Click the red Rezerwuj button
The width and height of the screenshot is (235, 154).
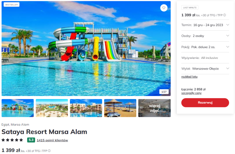pyautogui.click(x=205, y=103)
